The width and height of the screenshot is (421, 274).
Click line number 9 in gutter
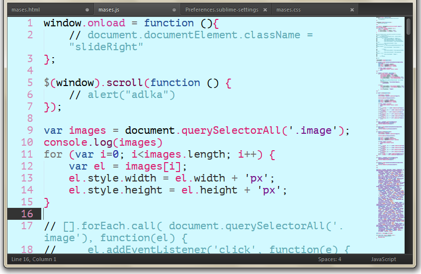tap(30, 130)
